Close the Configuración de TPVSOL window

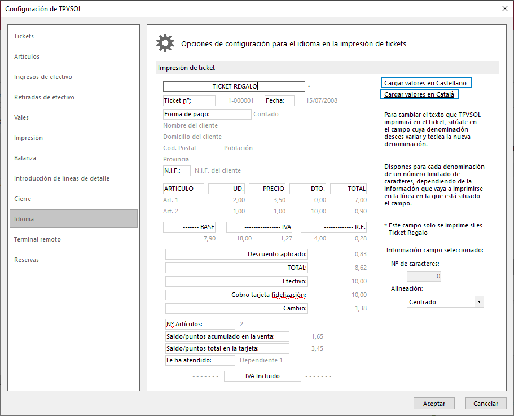tap(505, 8)
